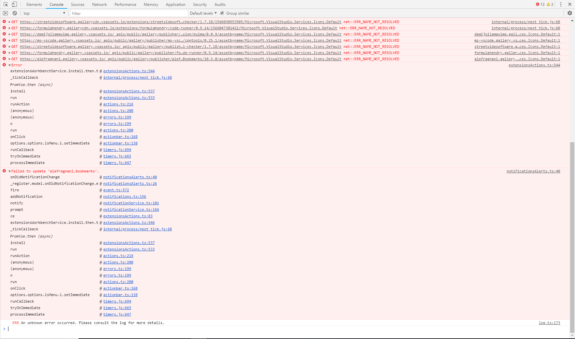Image resolution: width=575 pixels, height=339 pixels.
Task: Switch to the Network tab
Action: (99, 4)
